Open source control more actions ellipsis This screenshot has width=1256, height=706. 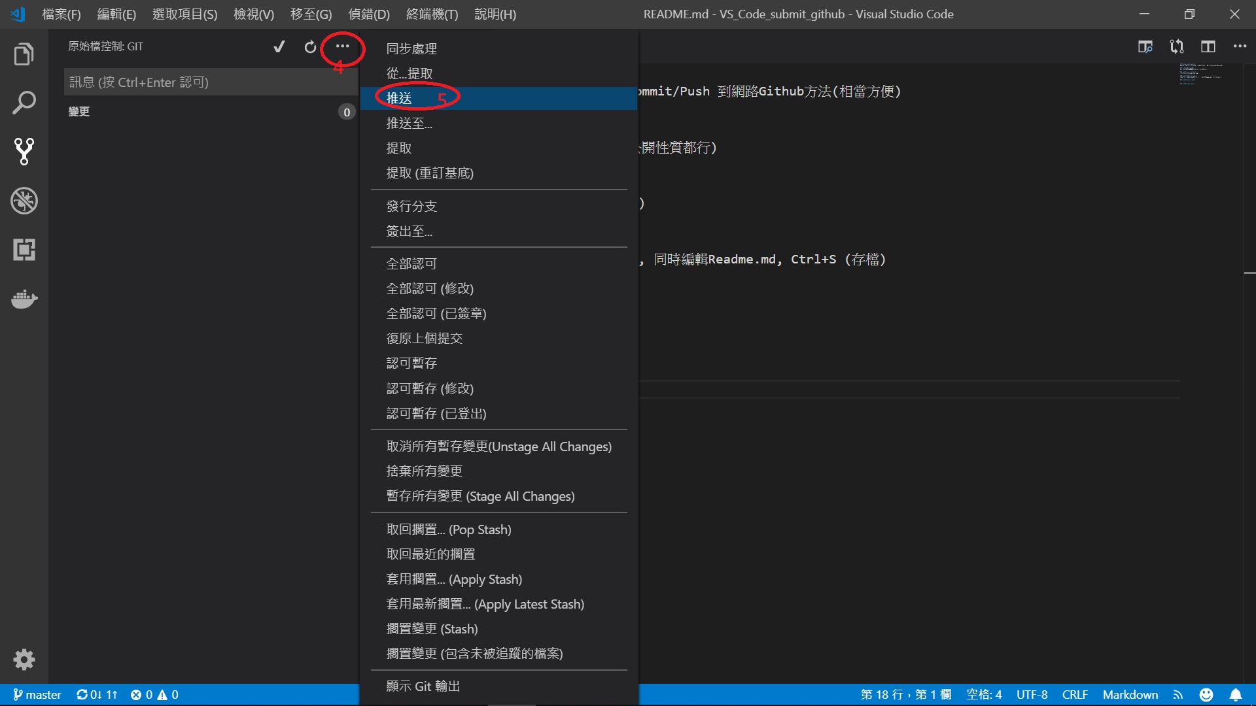pyautogui.click(x=342, y=46)
